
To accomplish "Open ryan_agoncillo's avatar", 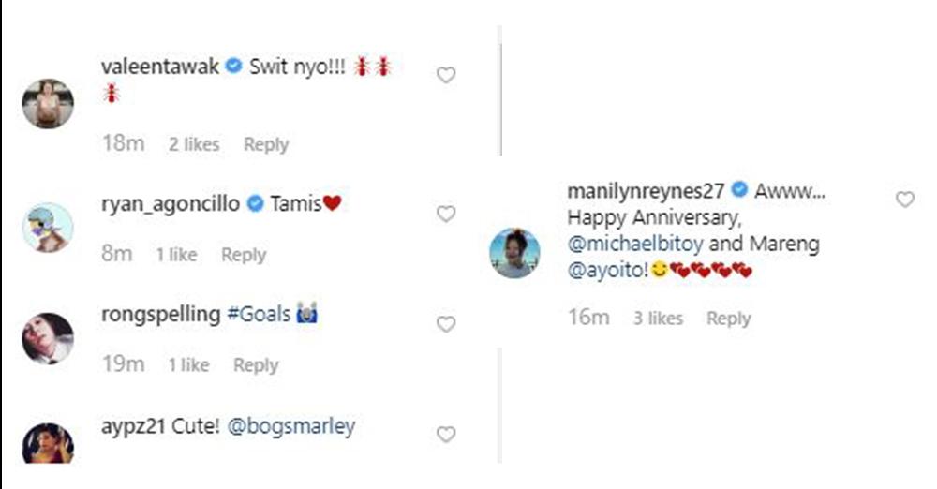I will coord(48,227).
